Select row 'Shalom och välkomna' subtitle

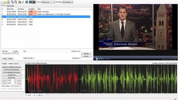(46, 14)
